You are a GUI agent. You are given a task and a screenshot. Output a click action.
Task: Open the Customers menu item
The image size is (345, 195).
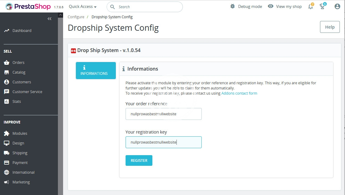click(x=22, y=82)
